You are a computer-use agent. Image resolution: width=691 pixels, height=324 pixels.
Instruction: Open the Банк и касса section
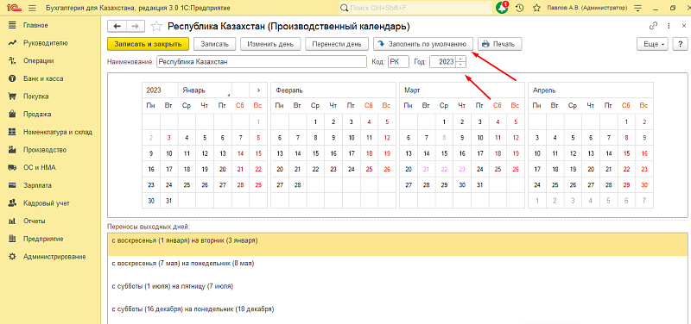pos(43,78)
